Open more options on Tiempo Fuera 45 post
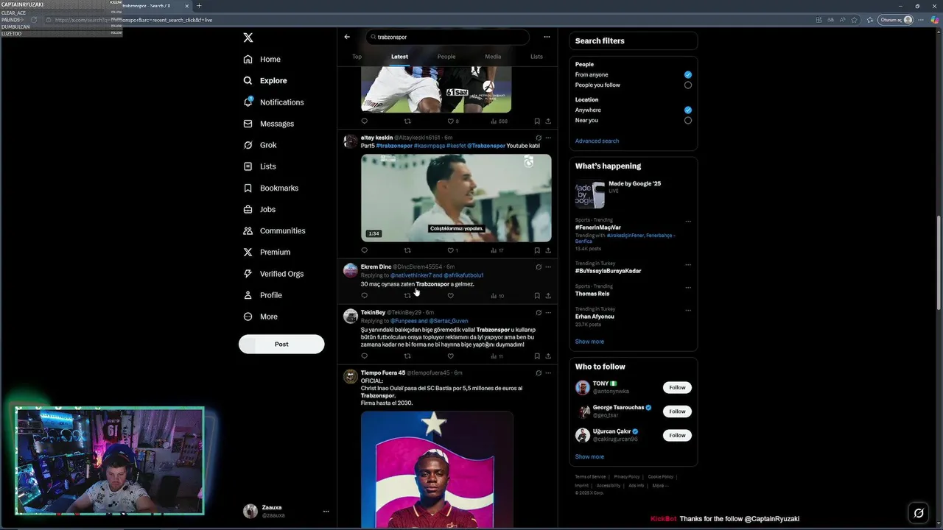 (x=548, y=373)
